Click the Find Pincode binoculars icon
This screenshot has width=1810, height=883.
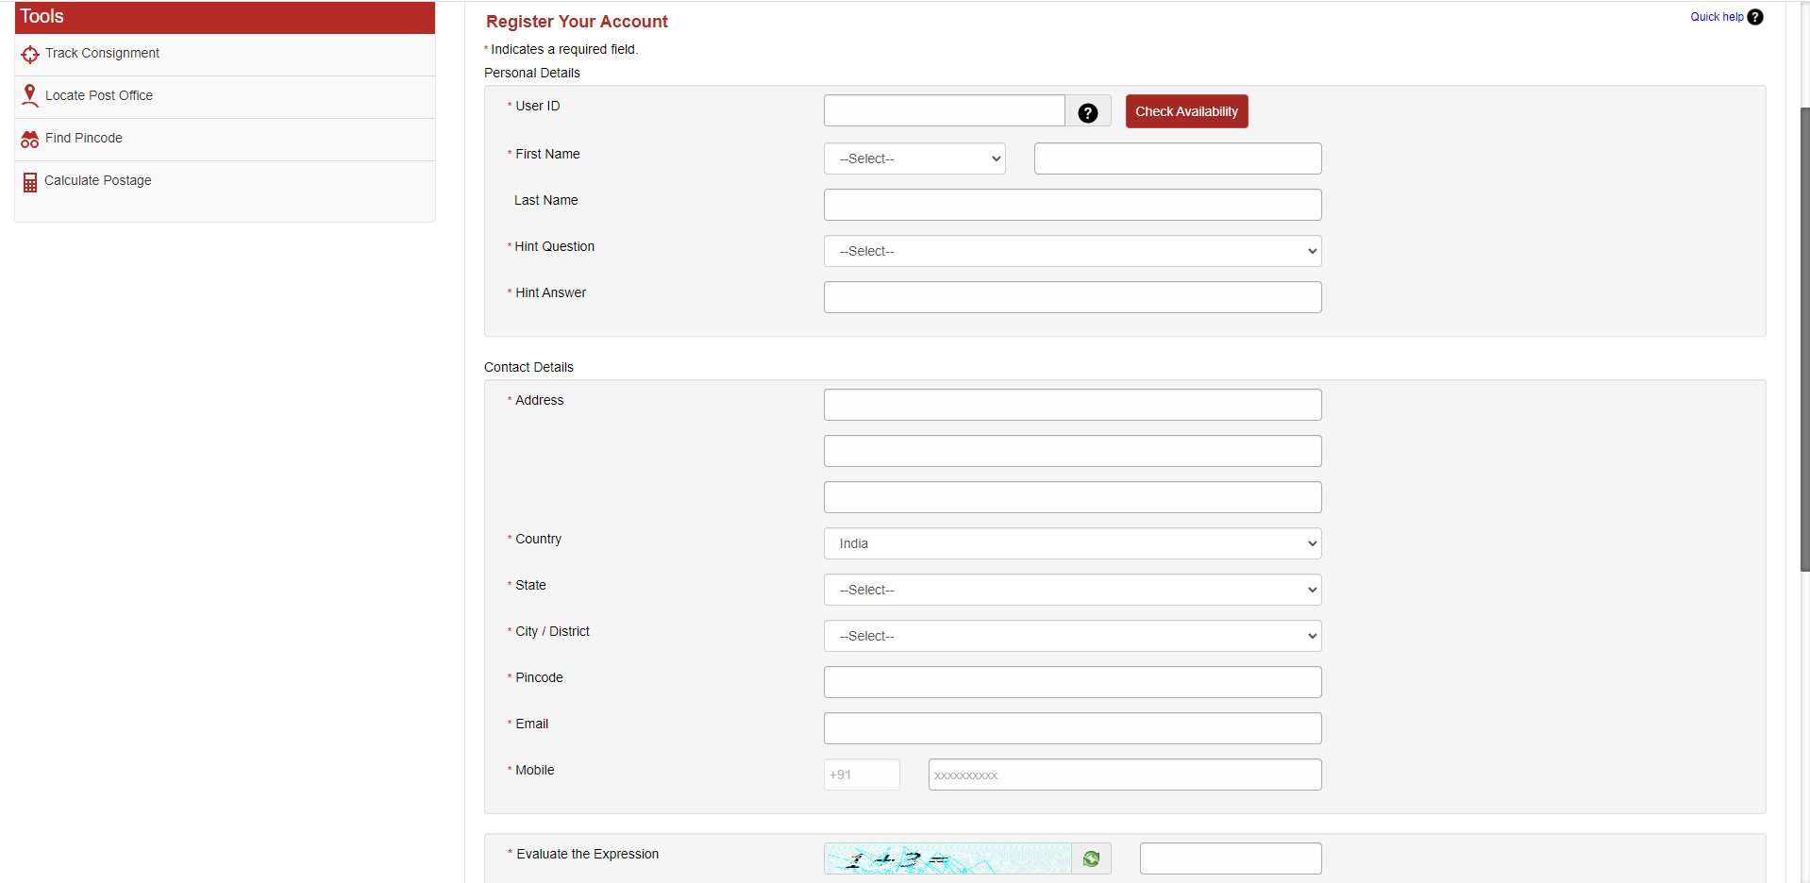pyautogui.click(x=30, y=140)
